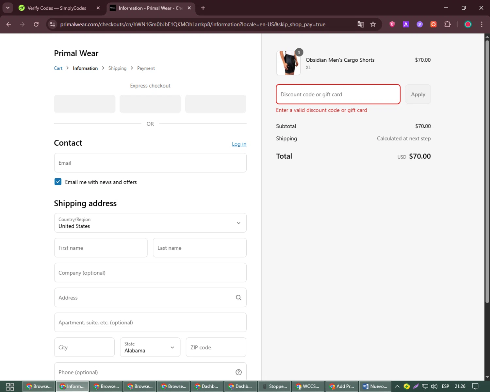Open the red shield extension icon
Screen dimensions: 490x392
(x=392, y=24)
